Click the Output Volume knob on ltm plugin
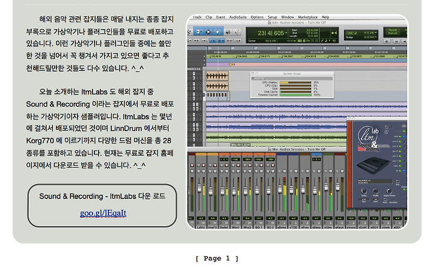Viewport: 433px width, 273px height. coord(389,191)
